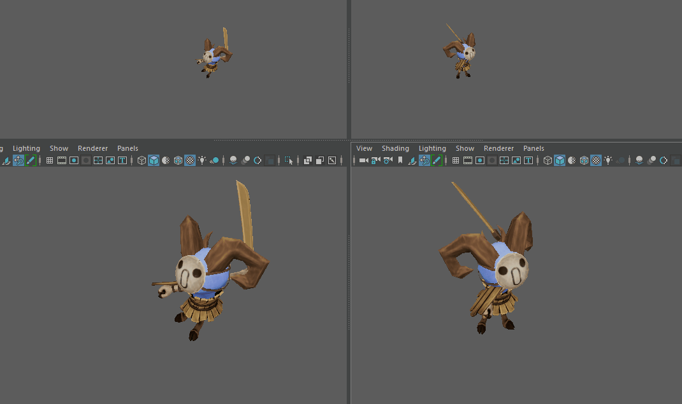
Task: Click Textured display icon in left panel
Action: coord(190,160)
